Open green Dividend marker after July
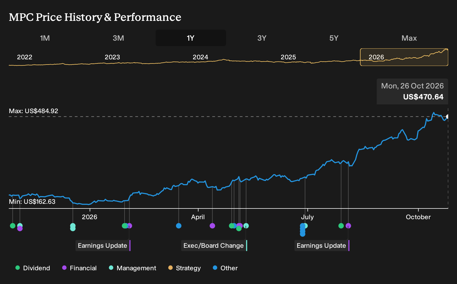Screen dimensions: 457x284 pyautogui.click(x=341, y=226)
